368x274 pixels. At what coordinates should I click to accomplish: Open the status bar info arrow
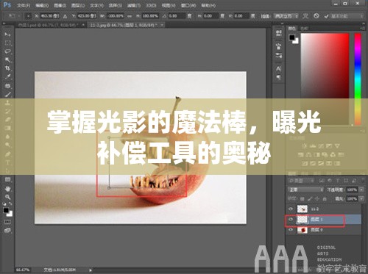click(91, 270)
